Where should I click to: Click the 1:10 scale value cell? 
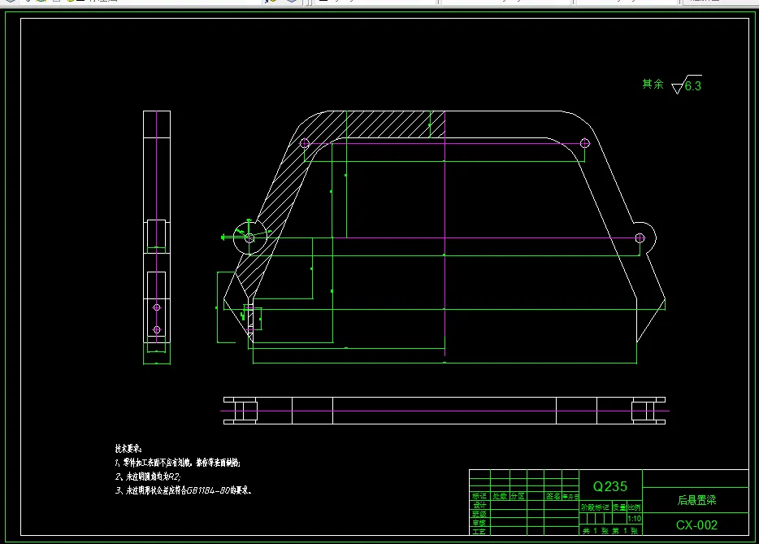(635, 518)
